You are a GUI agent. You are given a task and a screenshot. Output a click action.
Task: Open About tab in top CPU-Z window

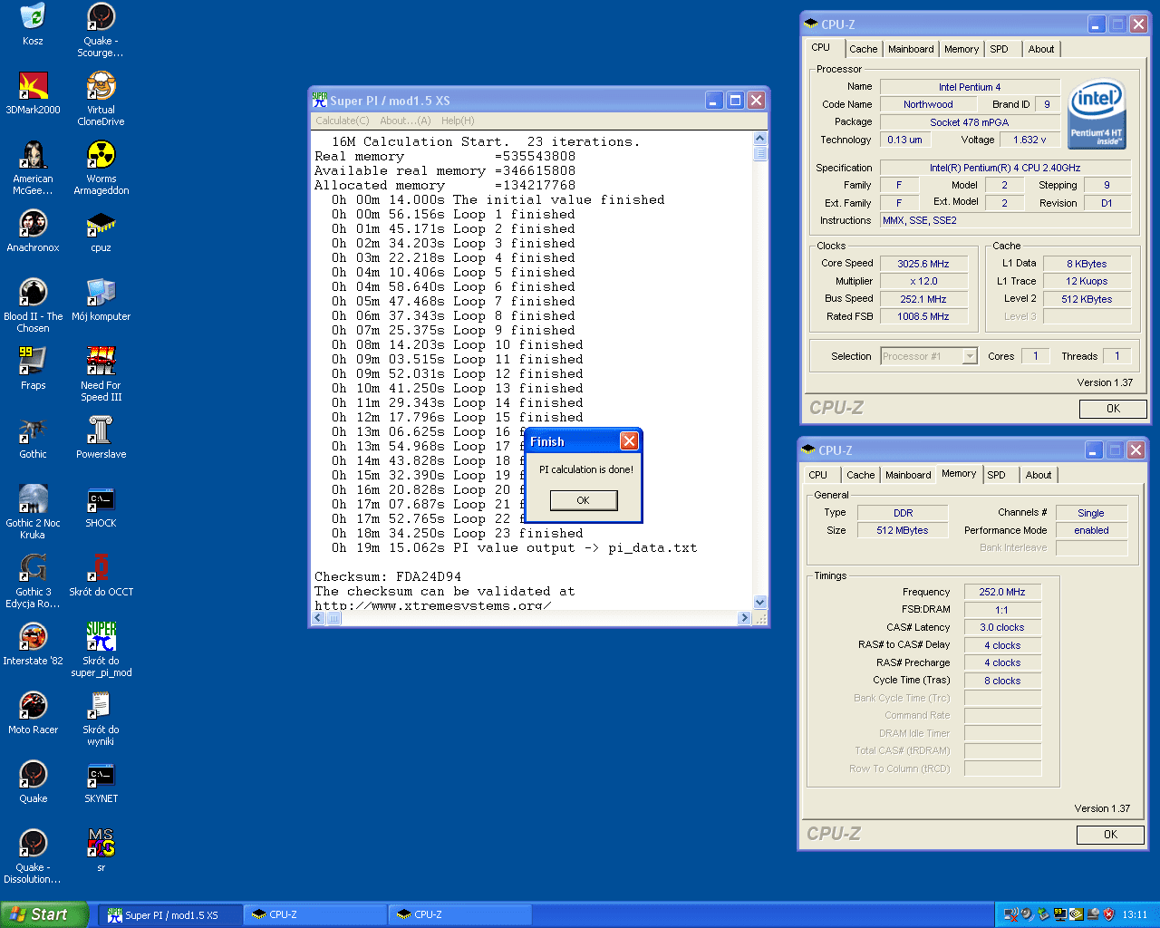pos(1040,49)
